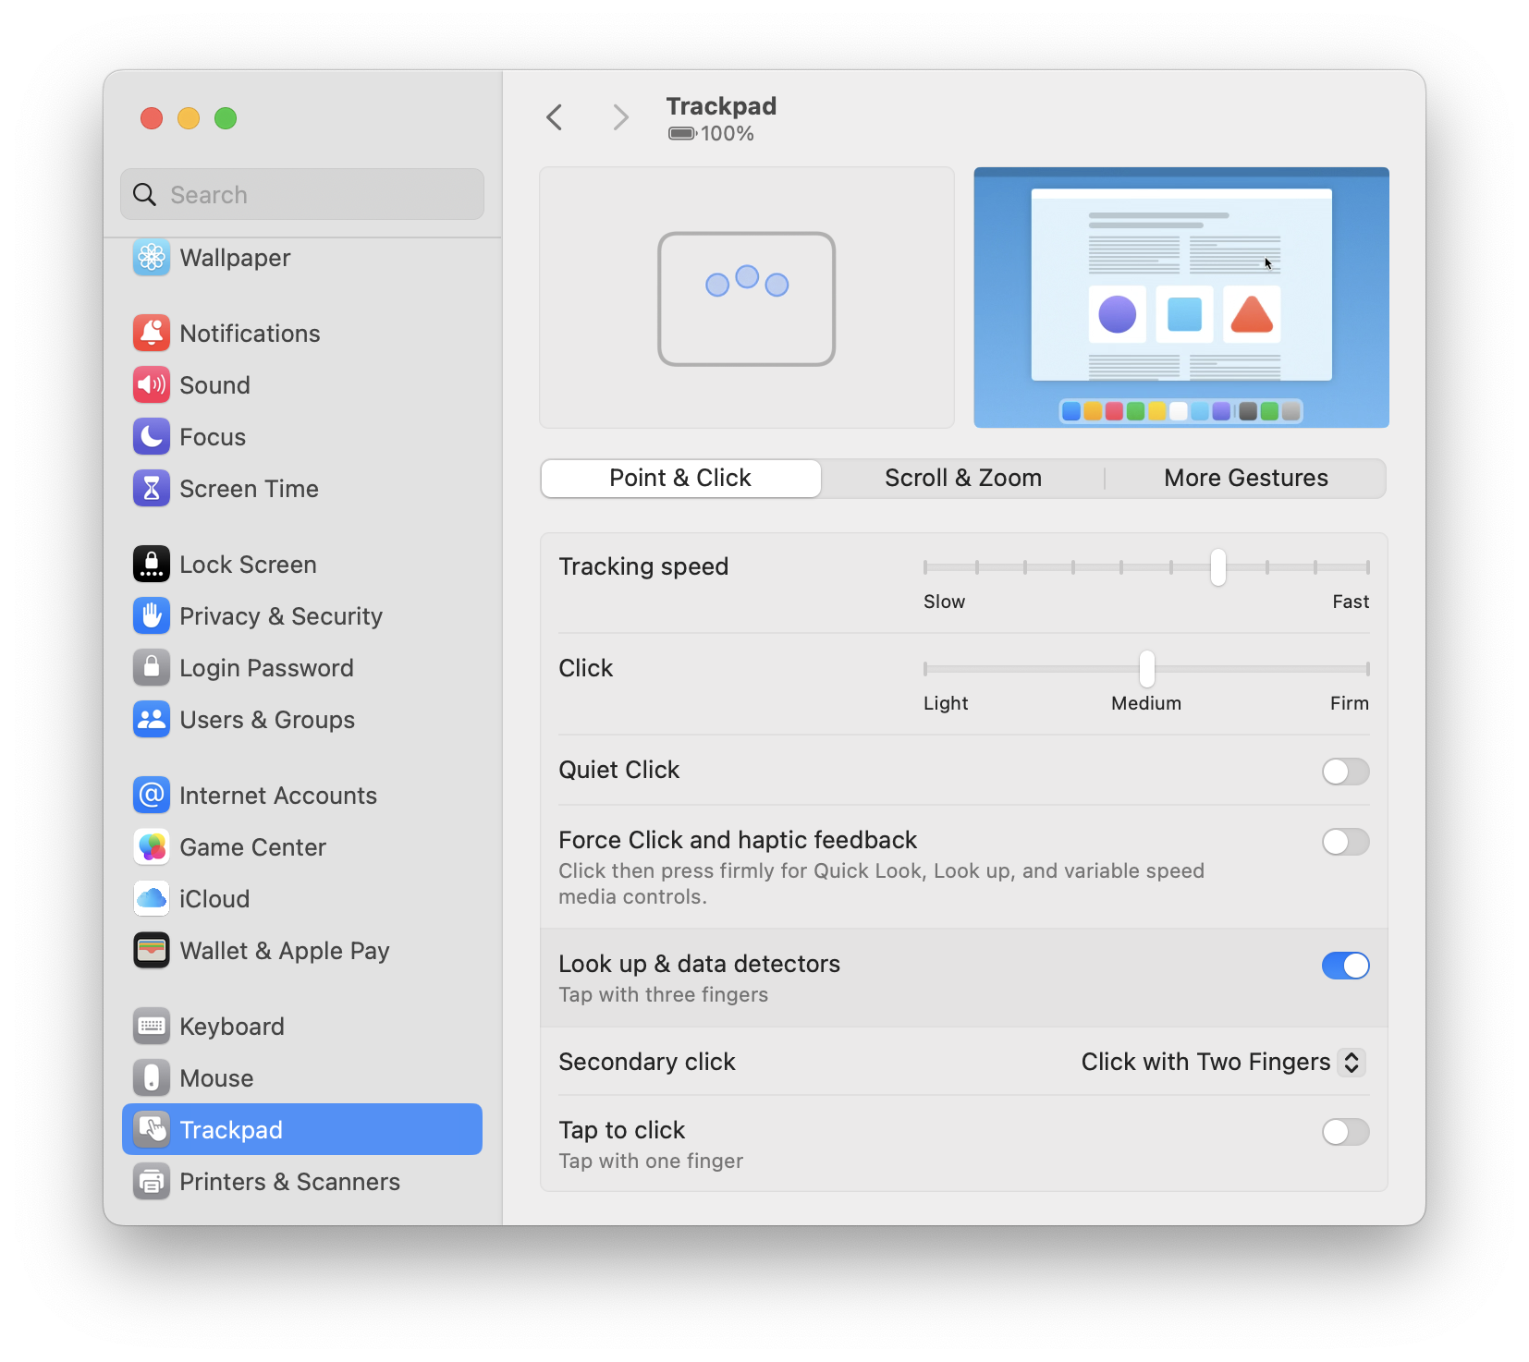
Task: Select Keyboard label in sidebar
Action: pyautogui.click(x=232, y=1027)
